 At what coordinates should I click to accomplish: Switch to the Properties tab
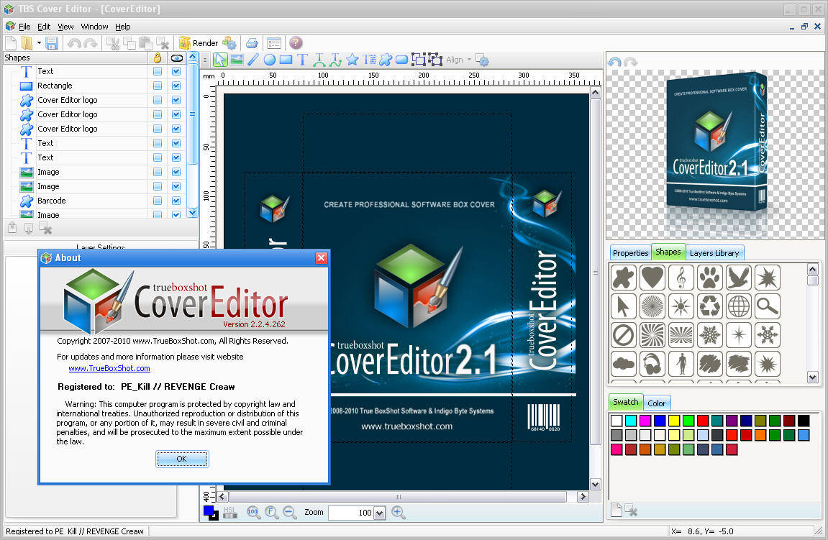coord(630,253)
